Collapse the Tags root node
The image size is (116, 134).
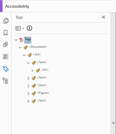point(16,40)
